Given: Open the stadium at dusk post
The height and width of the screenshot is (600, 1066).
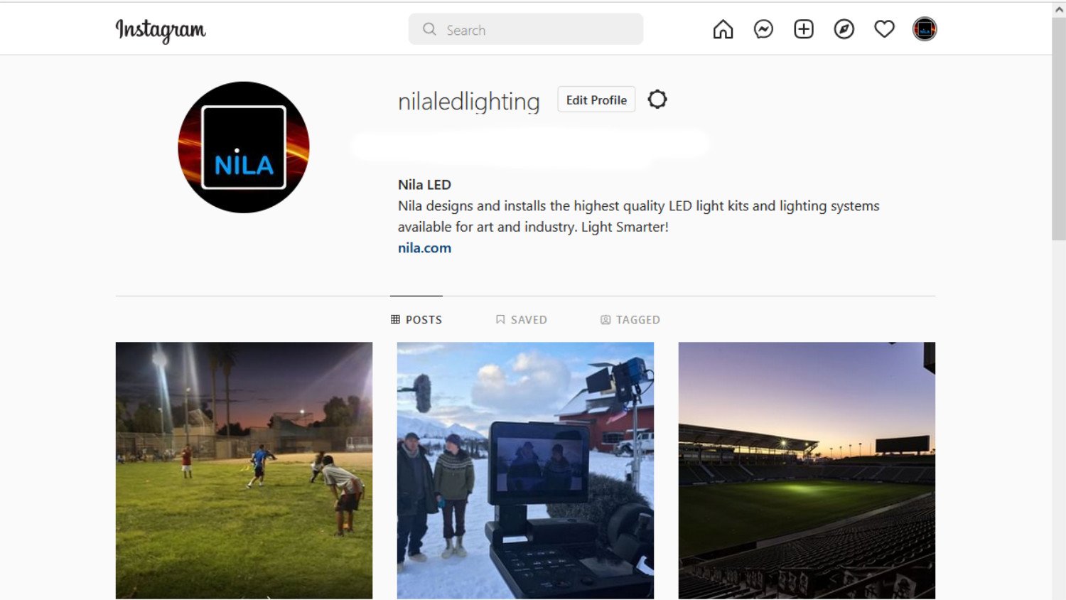Looking at the screenshot, I should click(807, 471).
